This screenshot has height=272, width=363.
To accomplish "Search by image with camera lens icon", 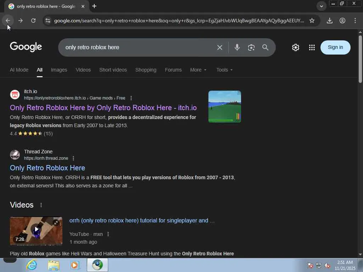I will 251,47.
